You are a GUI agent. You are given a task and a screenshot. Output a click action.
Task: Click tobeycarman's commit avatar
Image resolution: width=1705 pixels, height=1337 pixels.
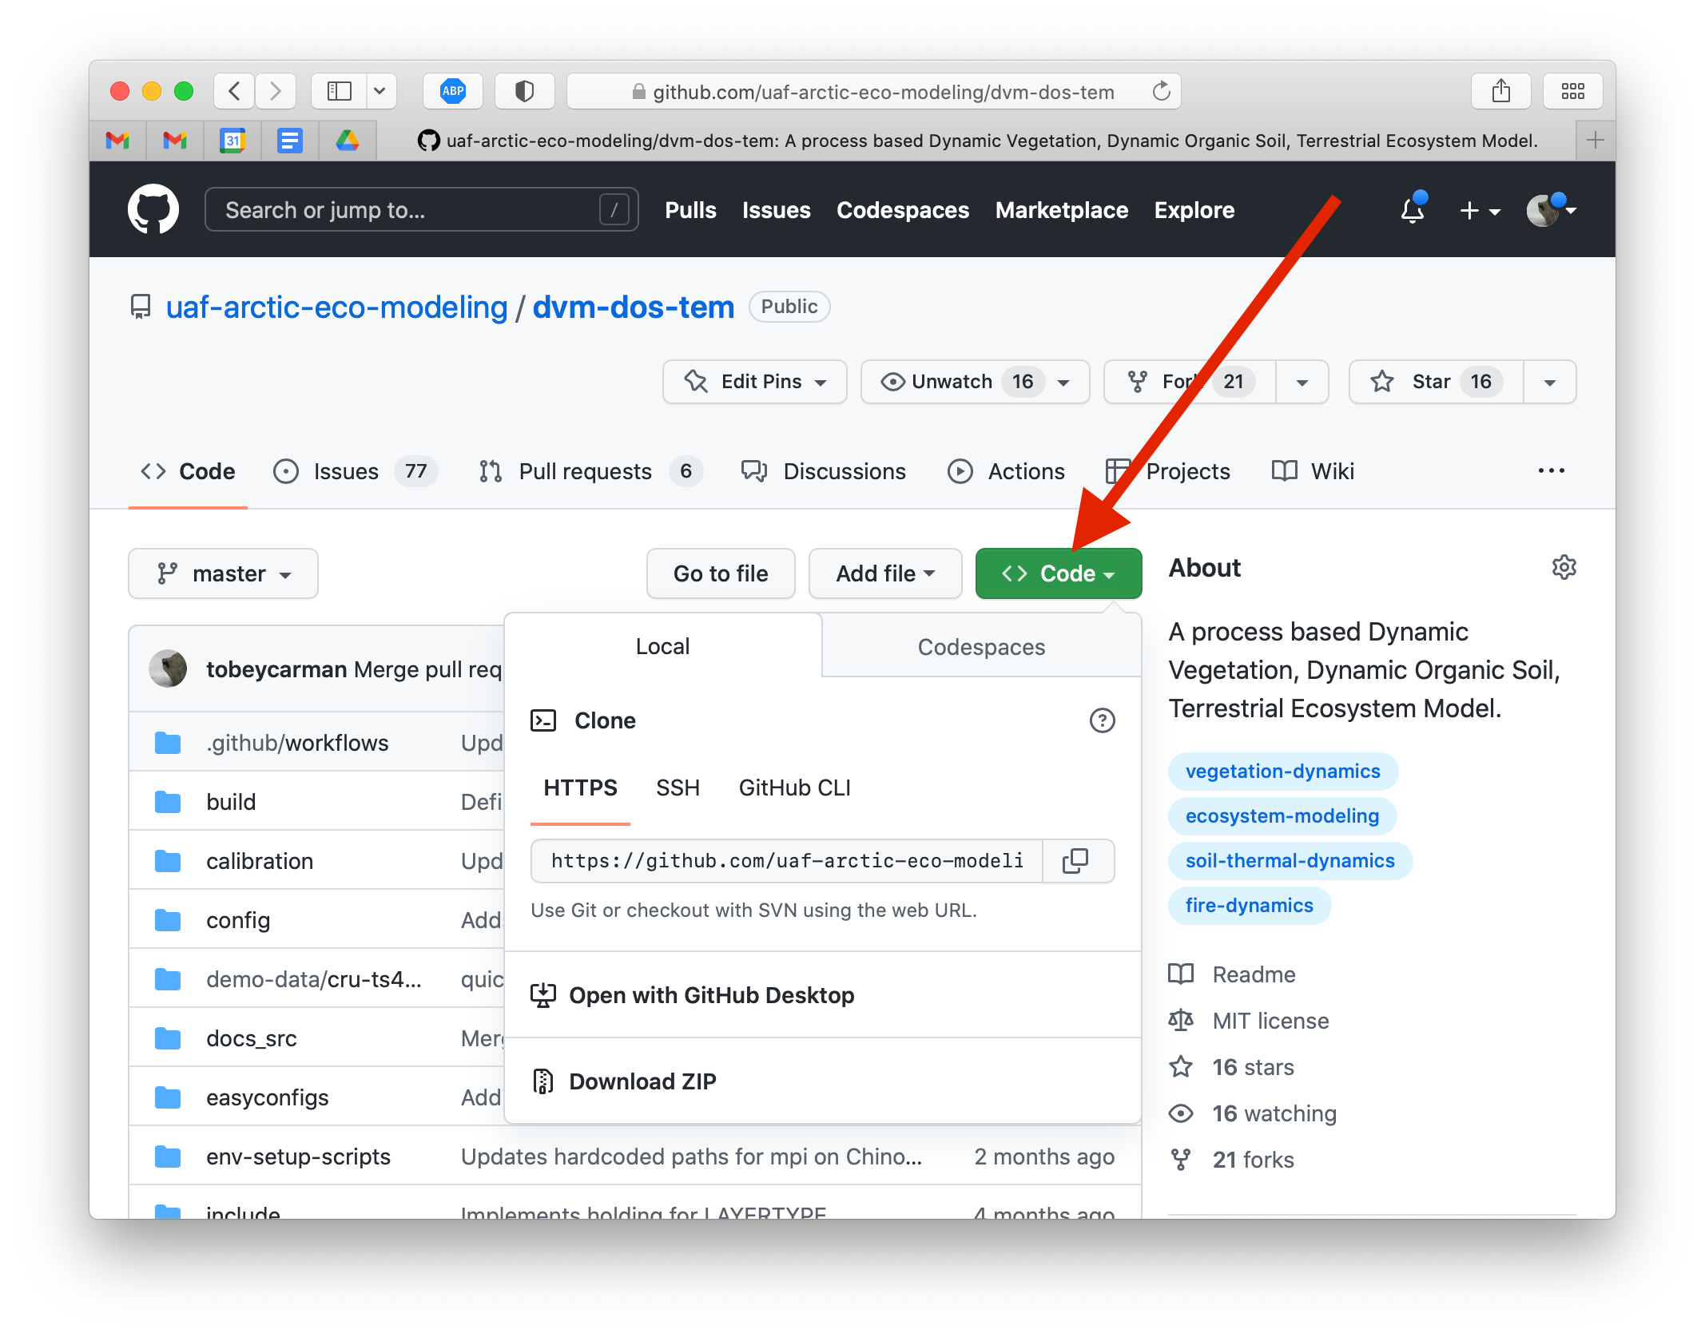click(x=168, y=668)
